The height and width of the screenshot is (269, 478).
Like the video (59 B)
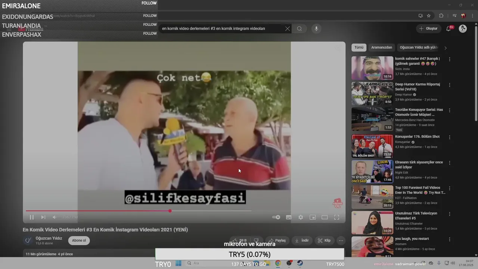tap(239, 241)
